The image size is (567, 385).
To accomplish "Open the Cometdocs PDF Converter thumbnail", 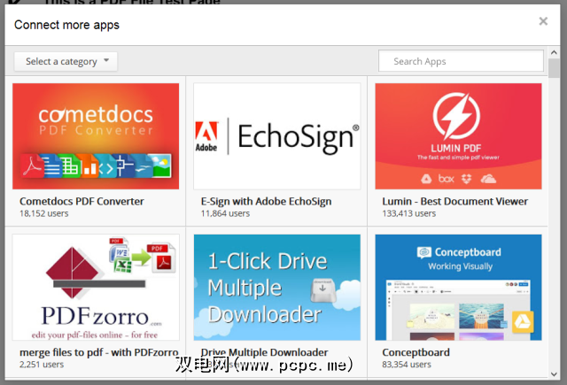I will click(x=96, y=136).
